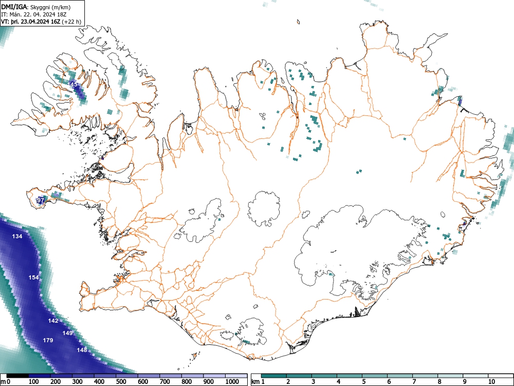Image resolution: width=514 pixels, height=386 pixels.
Task: Click the black 0–100 m legend swatch
Action: [17, 376]
